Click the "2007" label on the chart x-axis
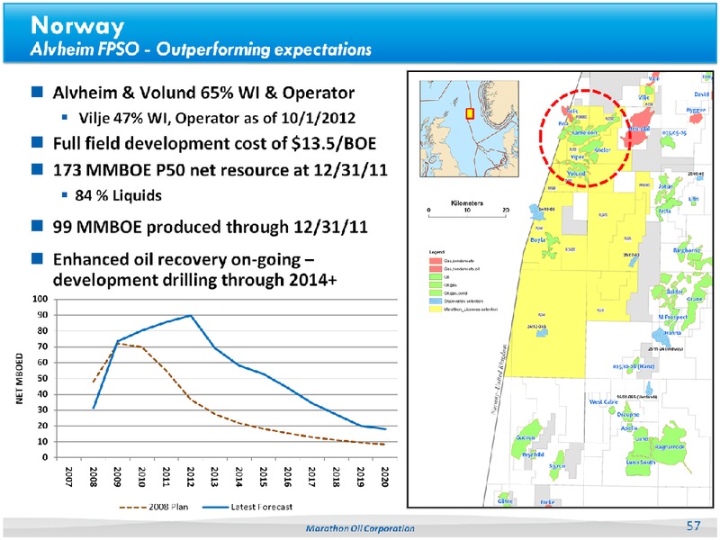The width and height of the screenshot is (720, 540). [69, 477]
